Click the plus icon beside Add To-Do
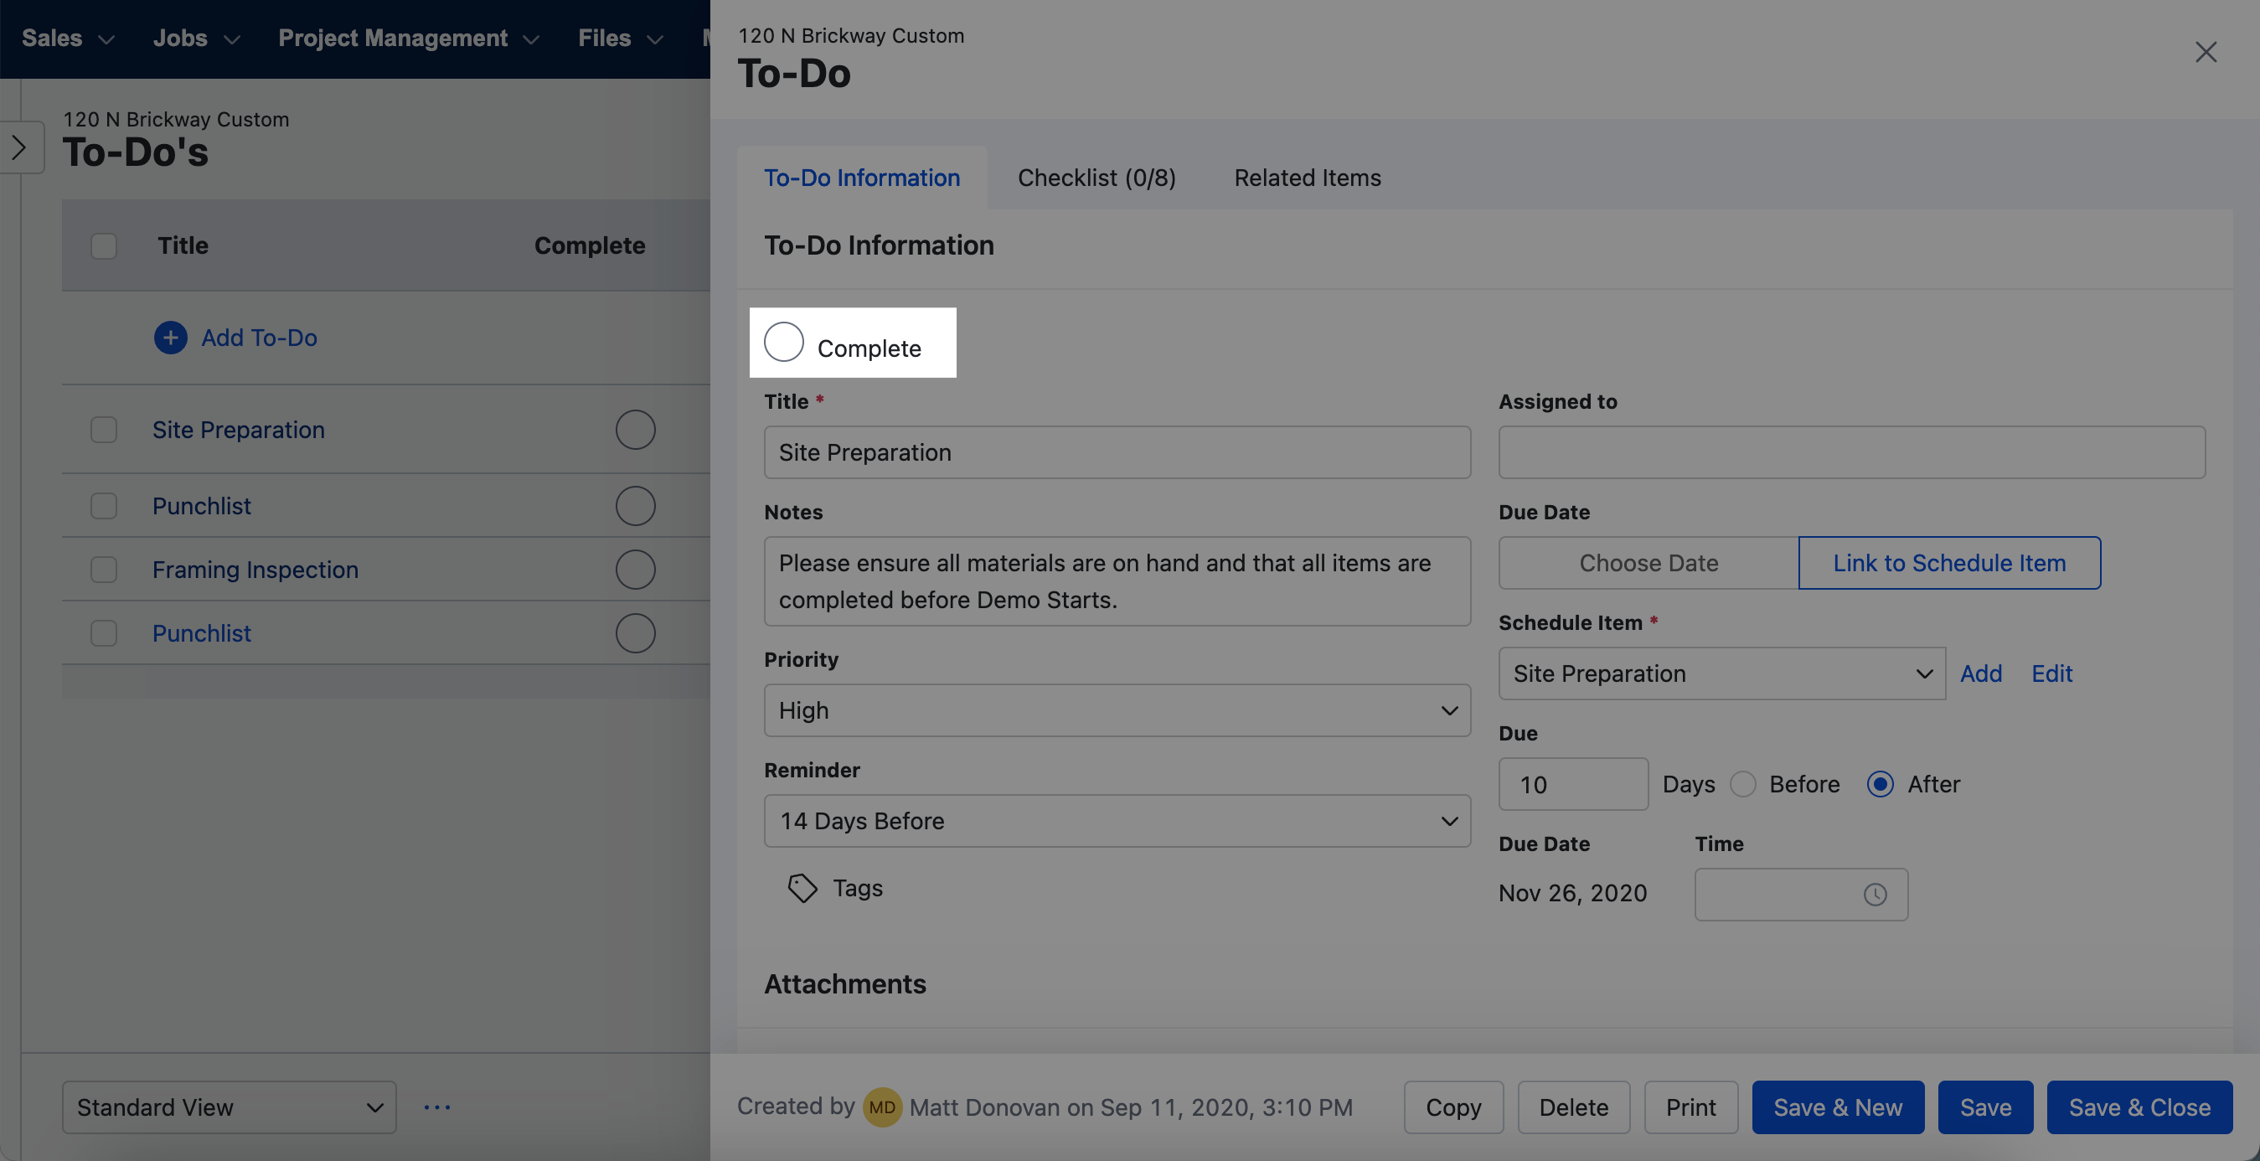2260x1161 pixels. [x=170, y=338]
